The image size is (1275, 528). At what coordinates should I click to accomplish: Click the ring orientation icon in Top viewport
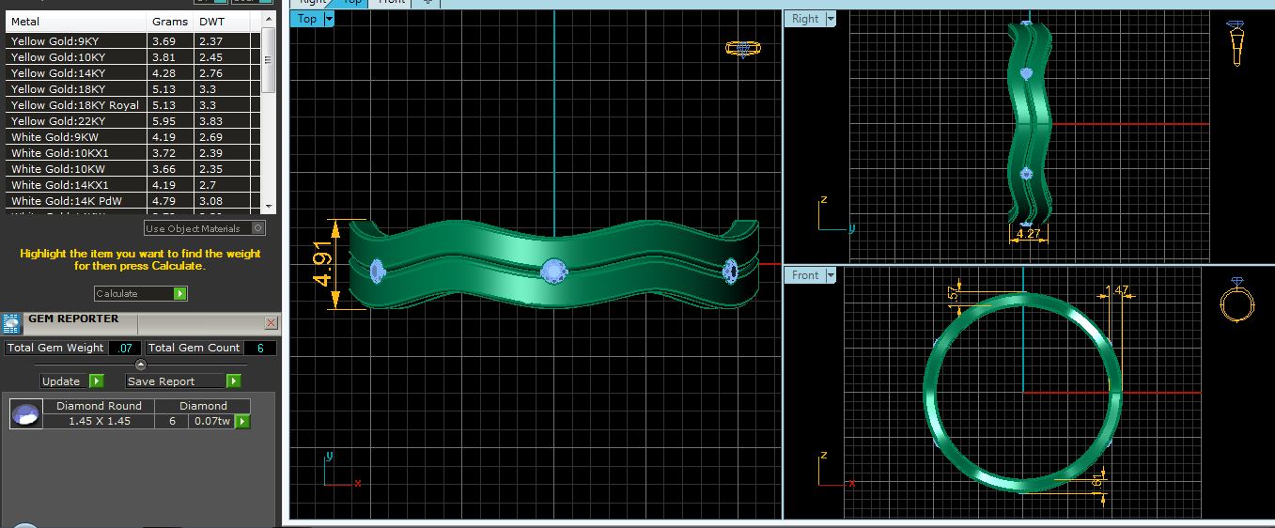[x=742, y=48]
